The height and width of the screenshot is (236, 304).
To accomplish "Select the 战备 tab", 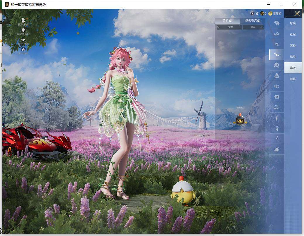I will point(293,68).
